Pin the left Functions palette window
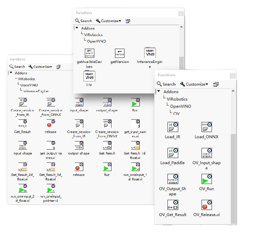 click(58, 67)
